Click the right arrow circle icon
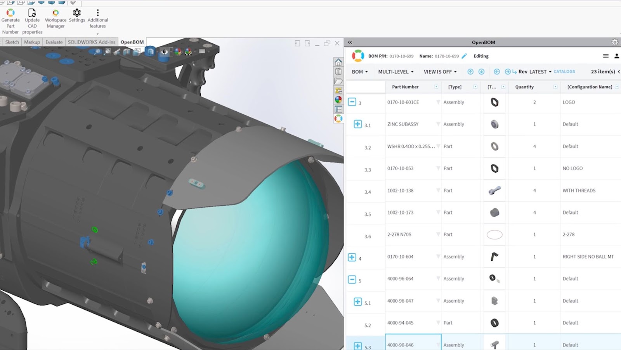621x350 pixels. click(x=508, y=72)
